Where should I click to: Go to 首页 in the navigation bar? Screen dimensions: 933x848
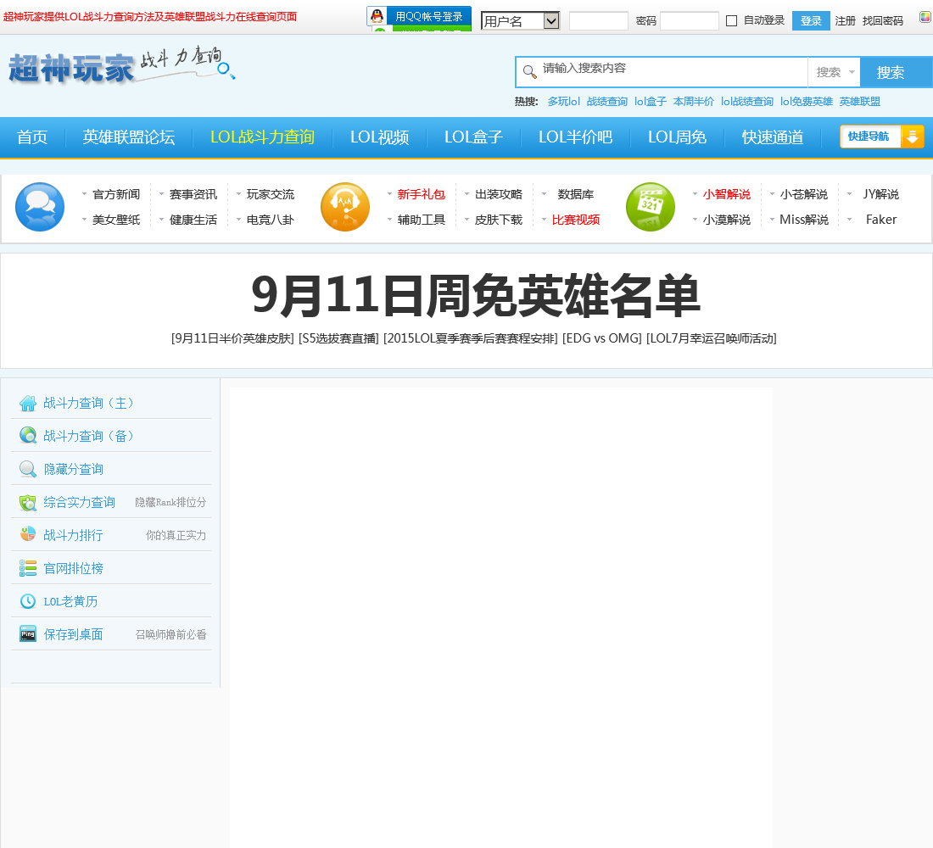(32, 137)
